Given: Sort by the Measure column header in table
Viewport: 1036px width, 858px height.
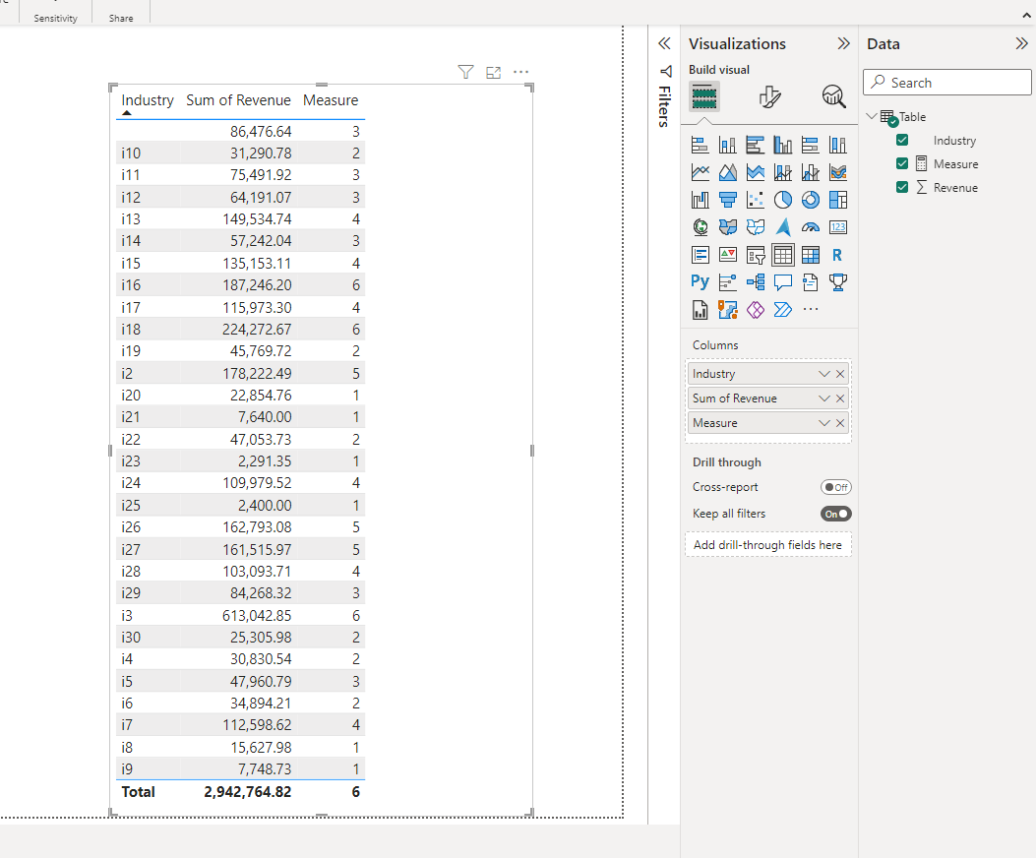Looking at the screenshot, I should 331,99.
